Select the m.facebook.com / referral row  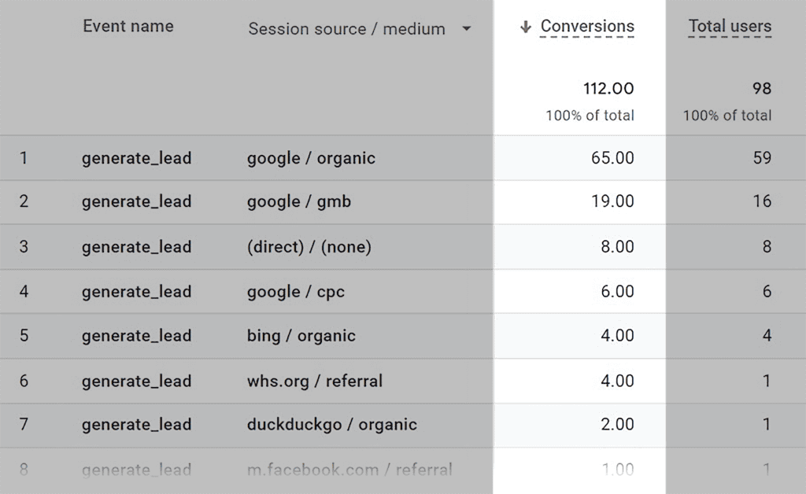(x=349, y=470)
